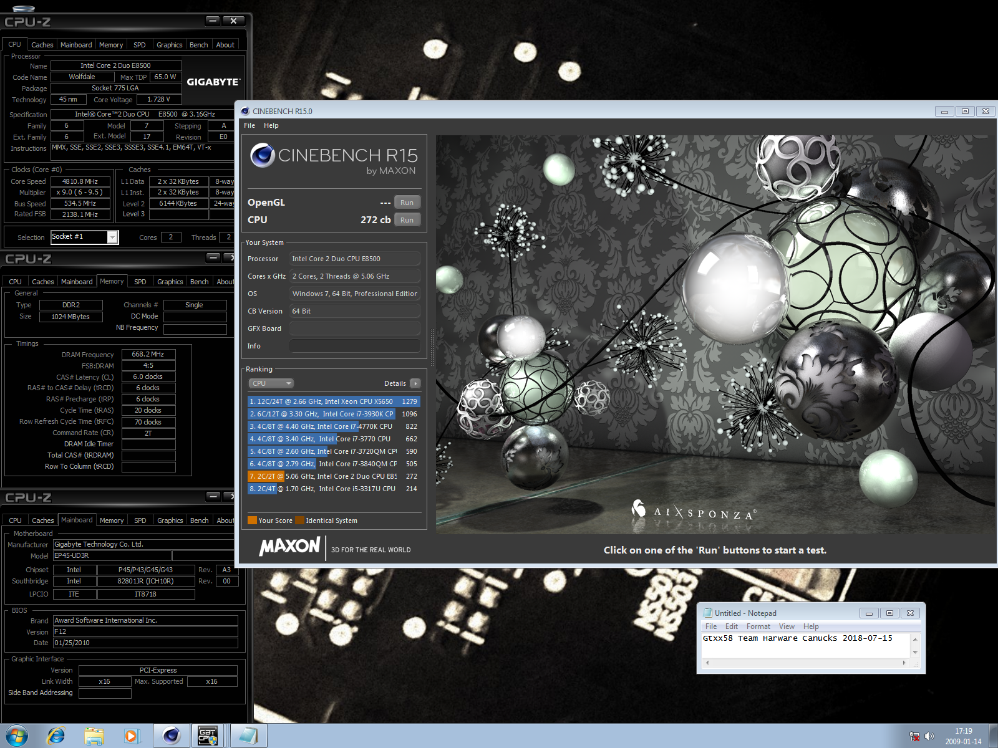This screenshot has width=998, height=748.
Task: Switch to Graphics tab in top CPU-Z window
Action: [170, 45]
